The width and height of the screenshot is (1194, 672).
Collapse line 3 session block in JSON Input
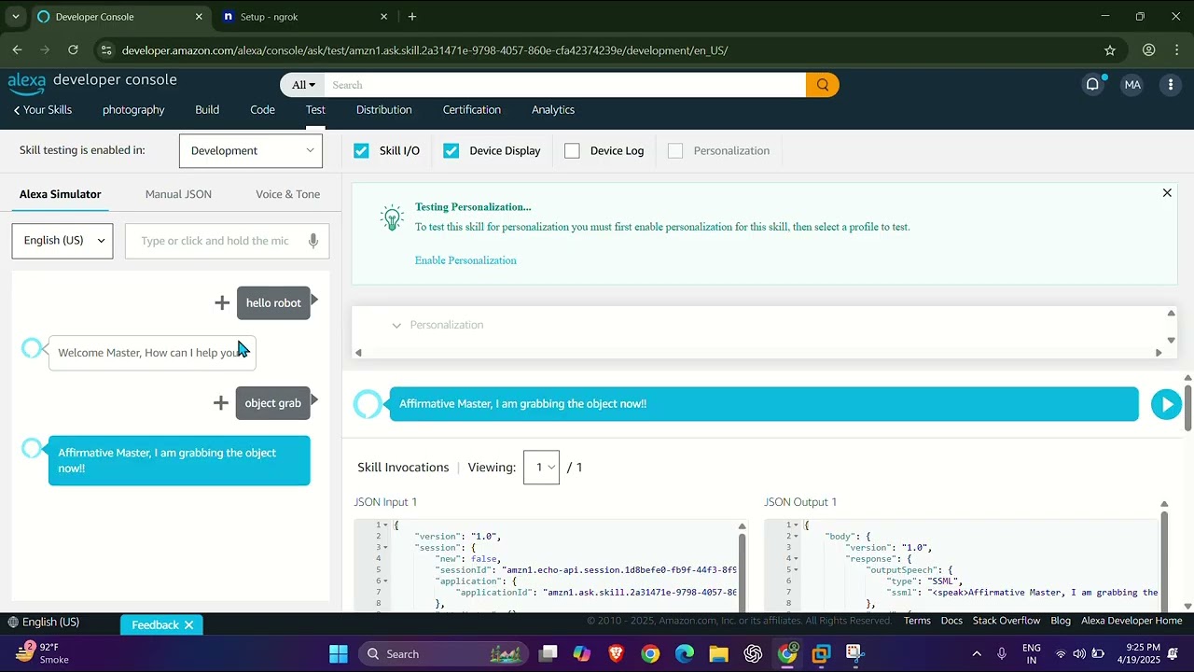tap(385, 548)
